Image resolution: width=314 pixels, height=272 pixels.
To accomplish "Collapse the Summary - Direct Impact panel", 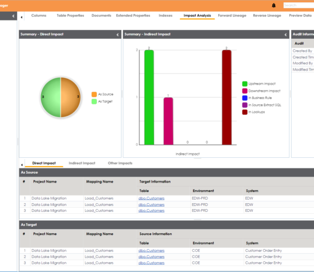I will tap(118, 35).
